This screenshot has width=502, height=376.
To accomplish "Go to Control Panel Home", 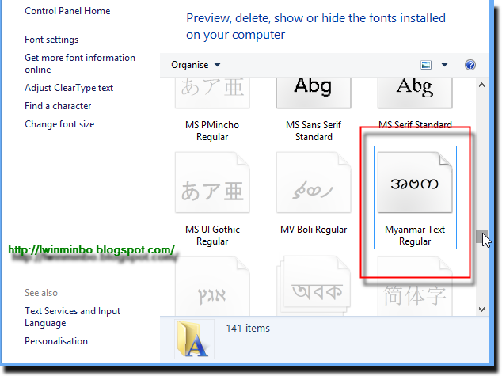I will (67, 11).
